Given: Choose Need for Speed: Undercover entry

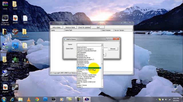Looking at the screenshot, I should 89,82.
